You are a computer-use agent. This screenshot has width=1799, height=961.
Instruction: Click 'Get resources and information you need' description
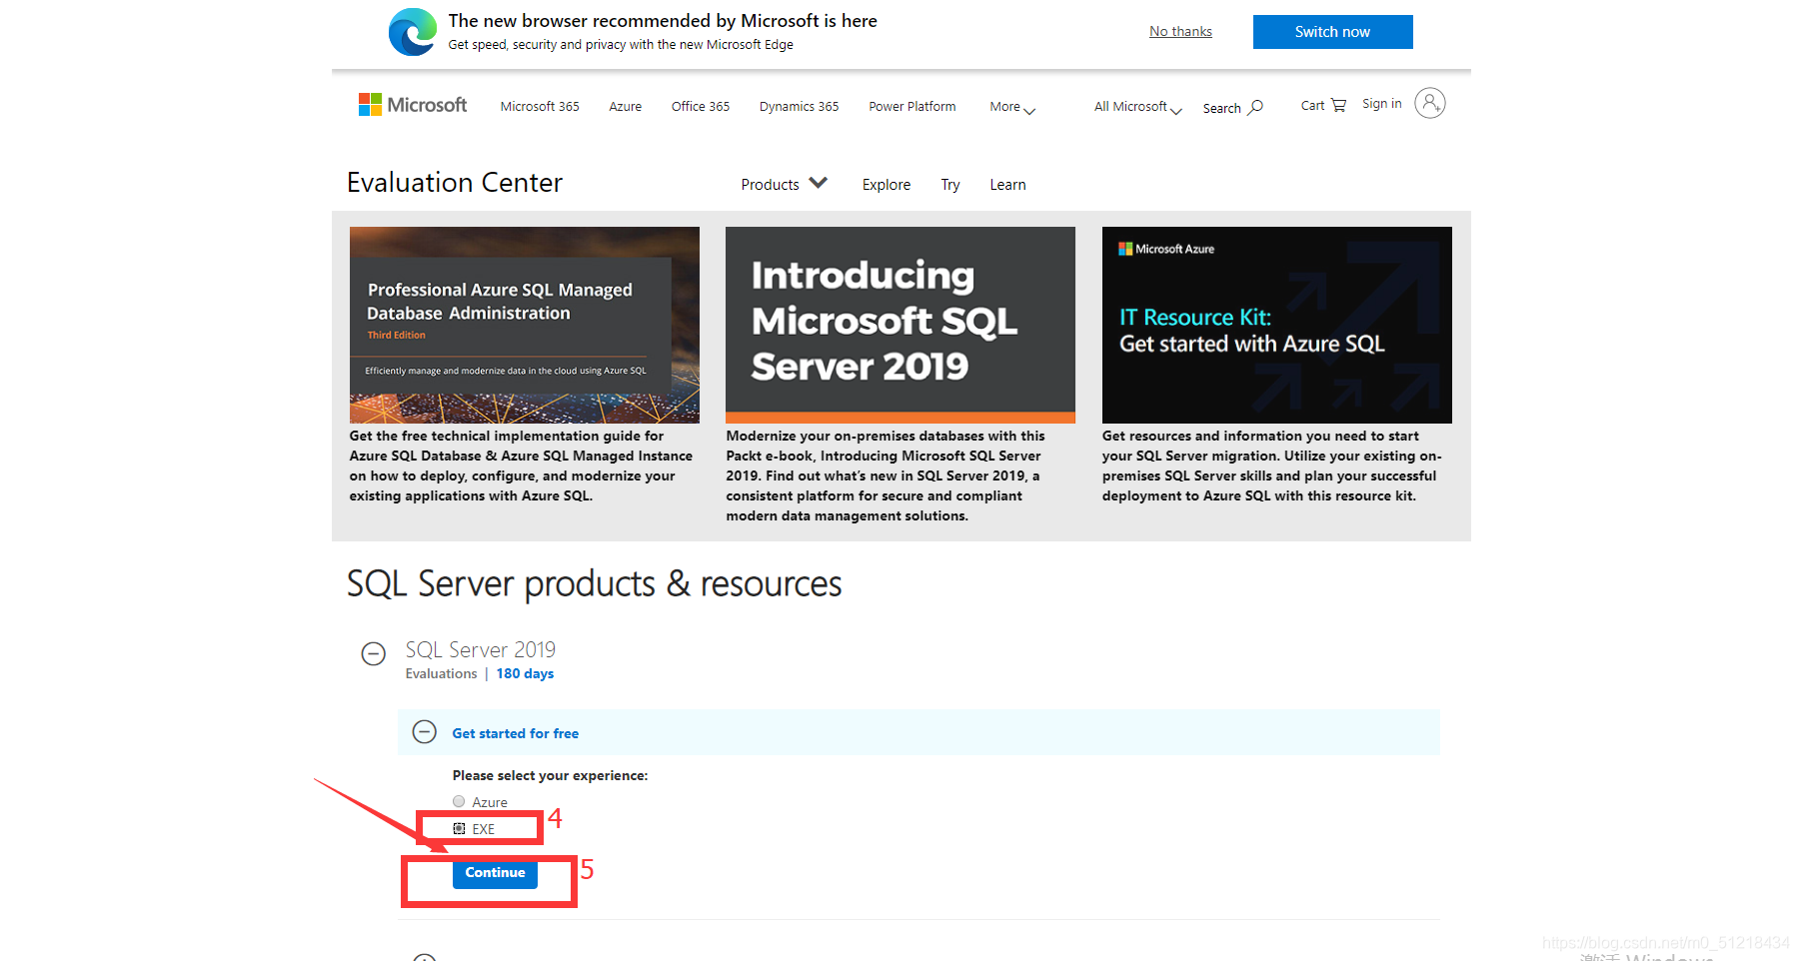coord(1271,466)
